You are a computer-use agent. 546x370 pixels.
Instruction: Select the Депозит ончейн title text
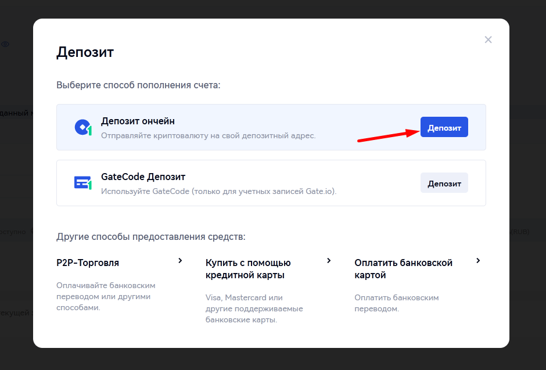coord(138,121)
